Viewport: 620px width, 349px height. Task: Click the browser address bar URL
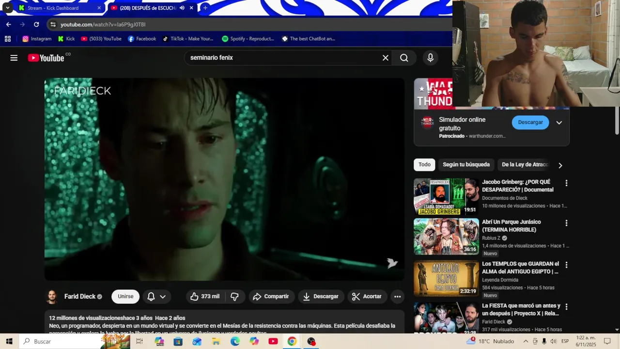pyautogui.click(x=103, y=24)
